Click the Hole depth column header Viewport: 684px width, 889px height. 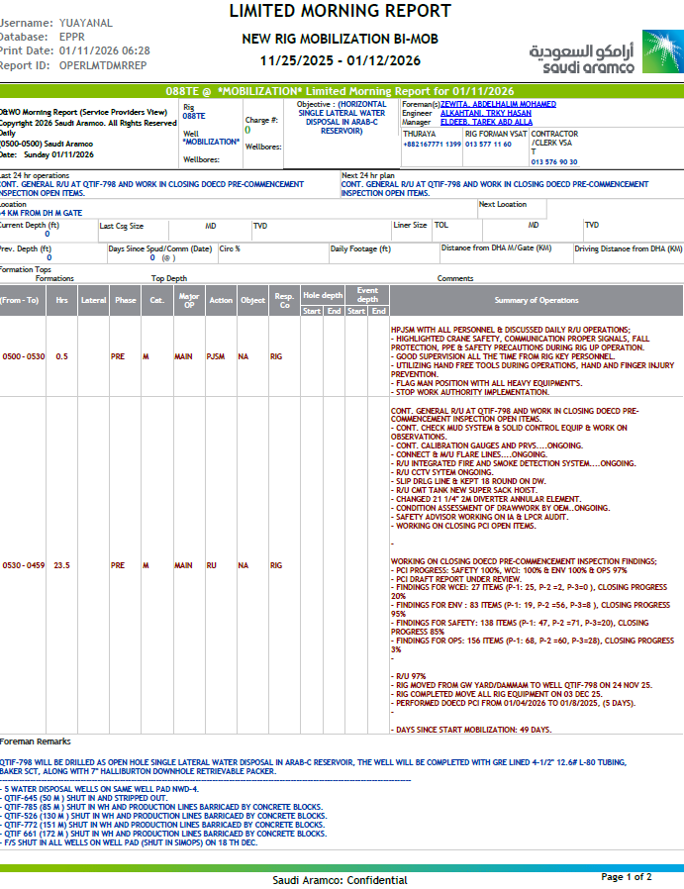[x=323, y=294]
